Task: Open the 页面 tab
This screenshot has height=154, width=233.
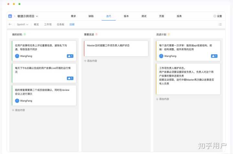Action: tap(161, 16)
